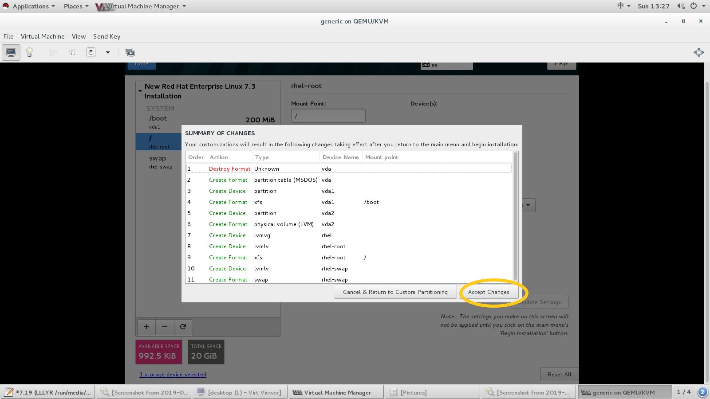Switch to Pictures taskbar item

[x=432, y=392]
